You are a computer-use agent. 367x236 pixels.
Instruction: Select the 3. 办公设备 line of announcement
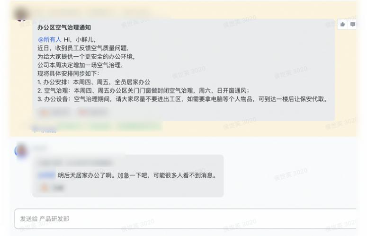click(182, 99)
